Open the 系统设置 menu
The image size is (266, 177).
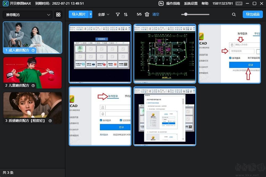click(x=191, y=3)
